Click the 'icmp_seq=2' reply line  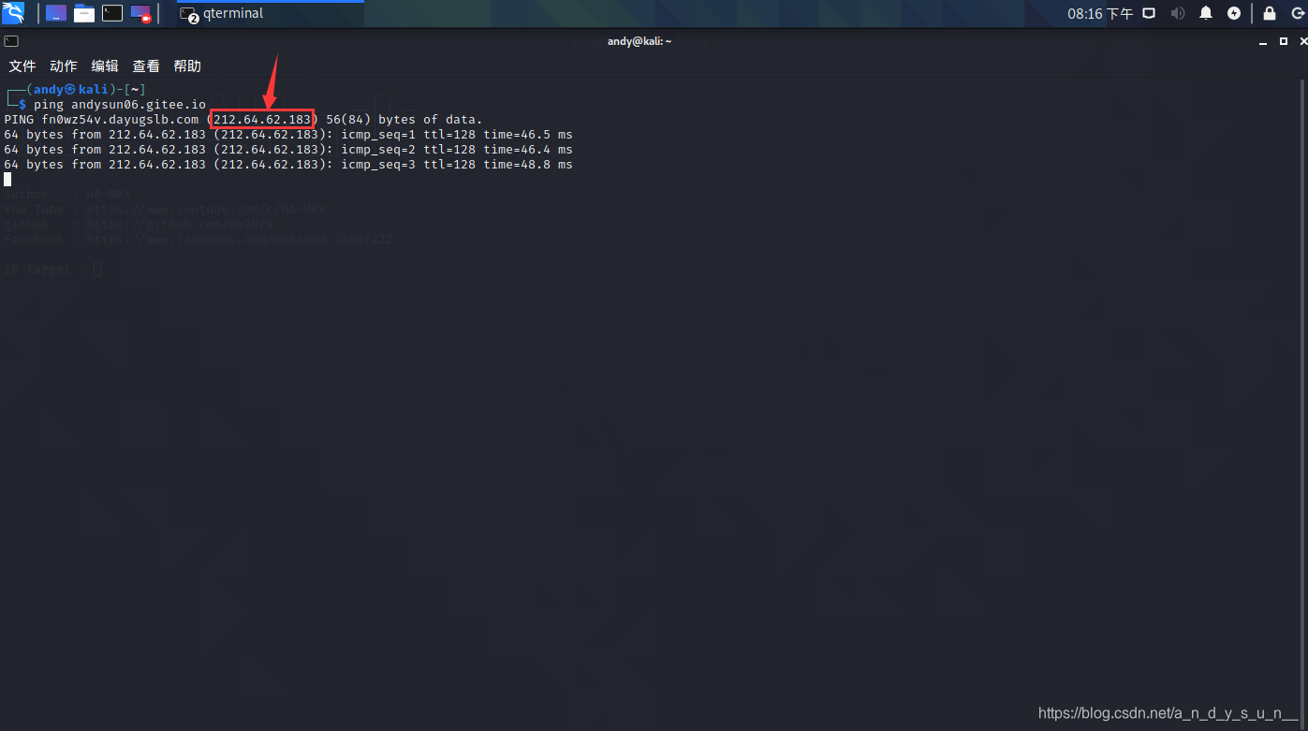click(x=288, y=150)
